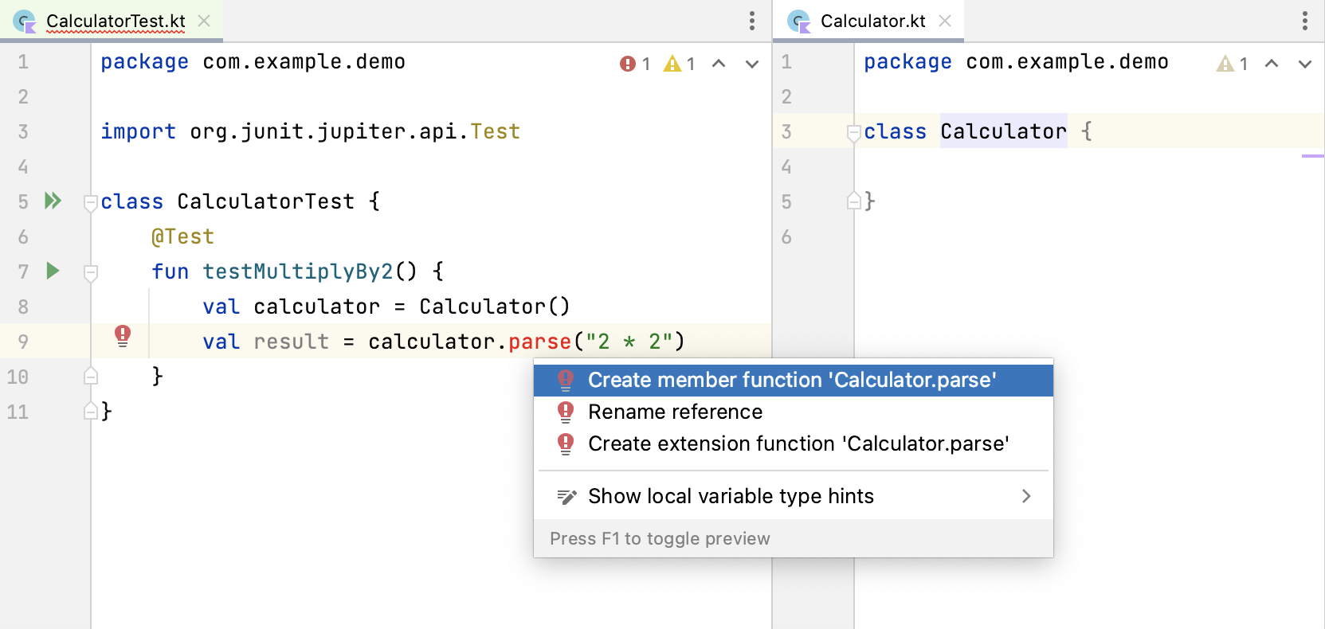Choose Rename reference quick fix
Viewport: 1325px width, 629px height.
(x=675, y=412)
